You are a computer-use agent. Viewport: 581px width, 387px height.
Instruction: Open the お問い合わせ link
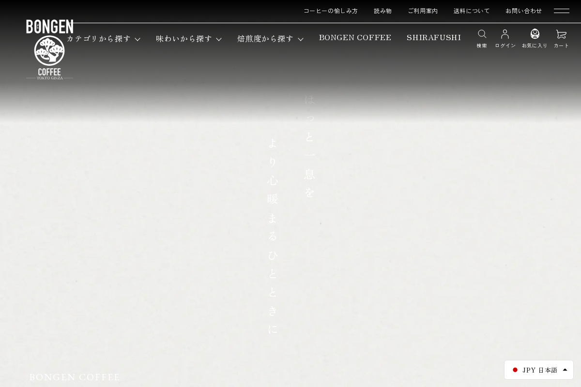click(524, 11)
